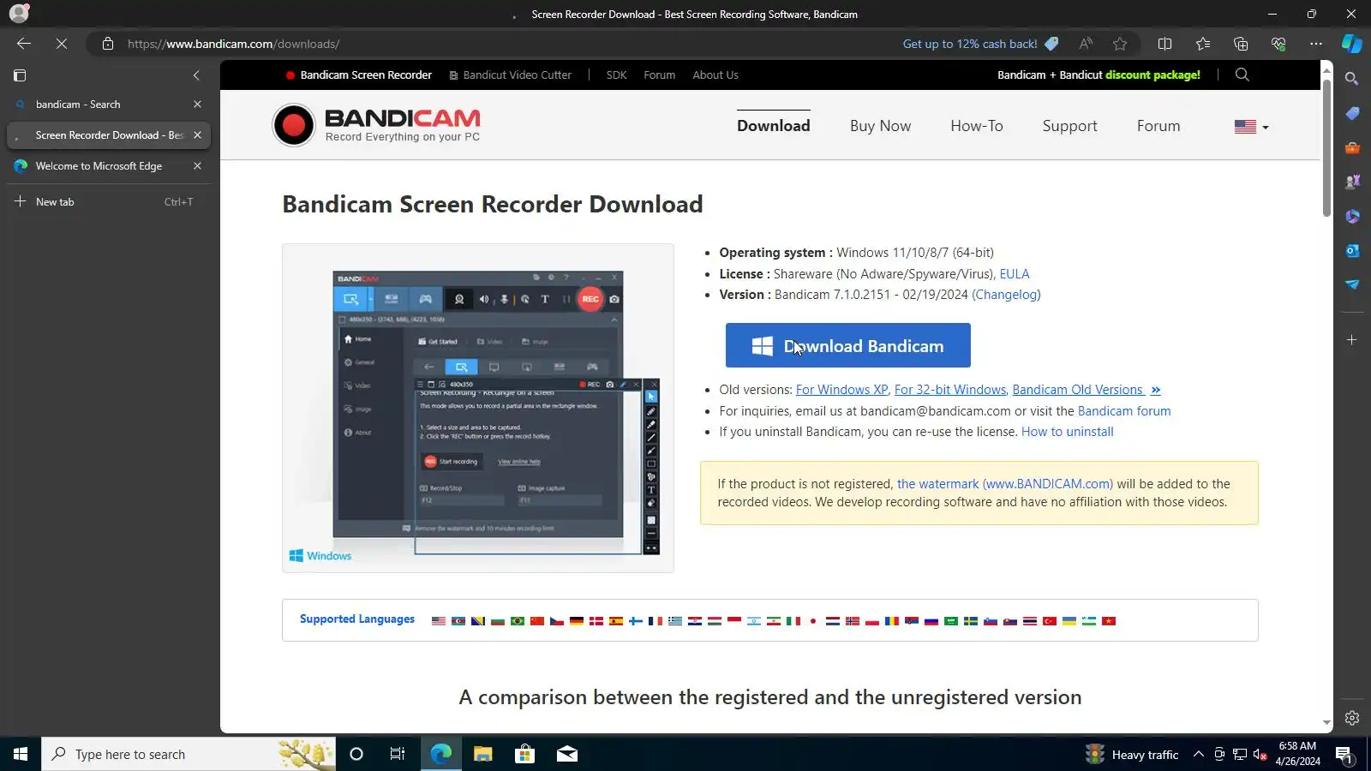Go back using the browser back arrow

click(x=24, y=44)
